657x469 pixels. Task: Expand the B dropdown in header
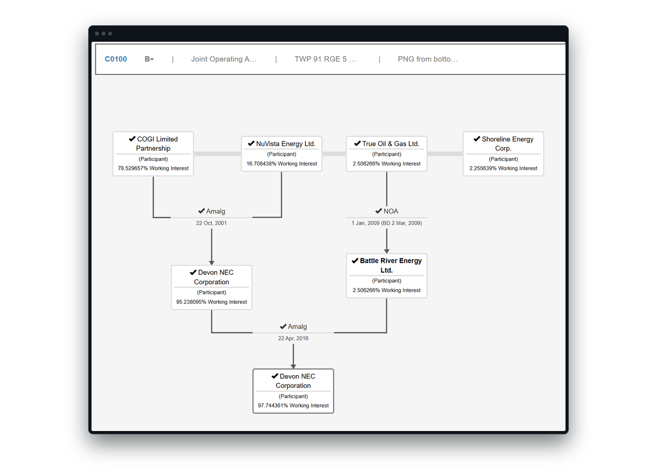(x=149, y=59)
